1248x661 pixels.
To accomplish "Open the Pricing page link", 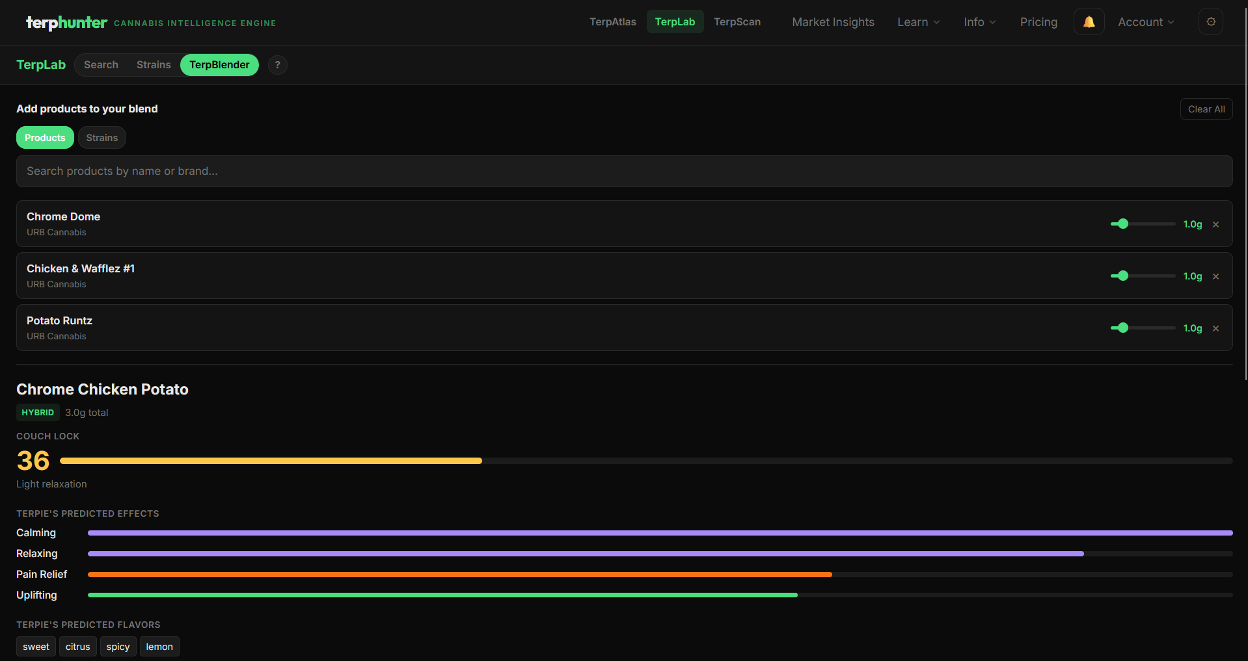I will [x=1038, y=22].
